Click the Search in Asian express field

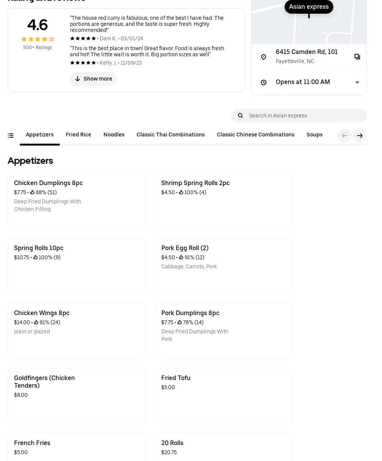[x=304, y=116]
